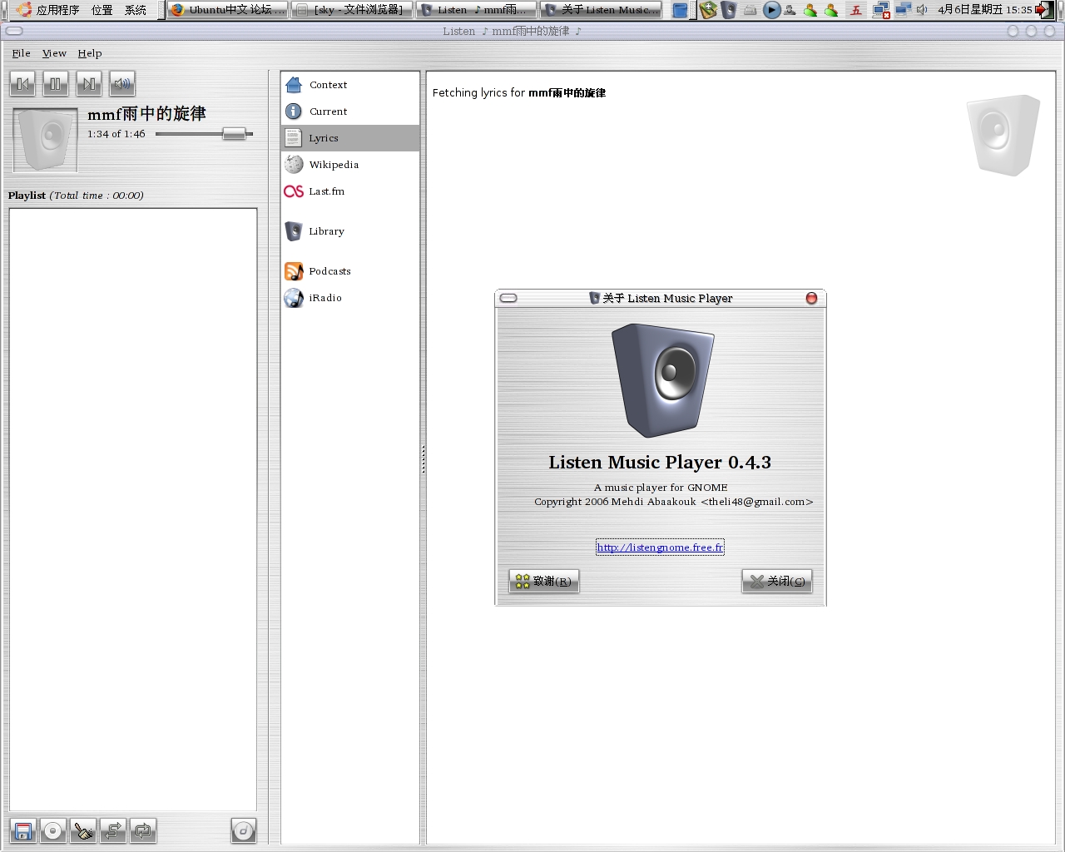The image size is (1065, 852).
Task: Click the Ubuntu logo in top panel
Action: (24, 10)
